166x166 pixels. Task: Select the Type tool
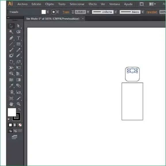point(18,38)
